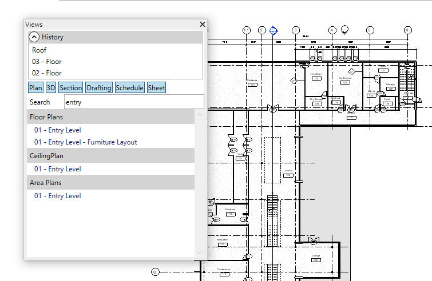The image size is (432, 281).
Task: Open 01 - Entry Level ceiling plan
Action: pyautogui.click(x=58, y=169)
